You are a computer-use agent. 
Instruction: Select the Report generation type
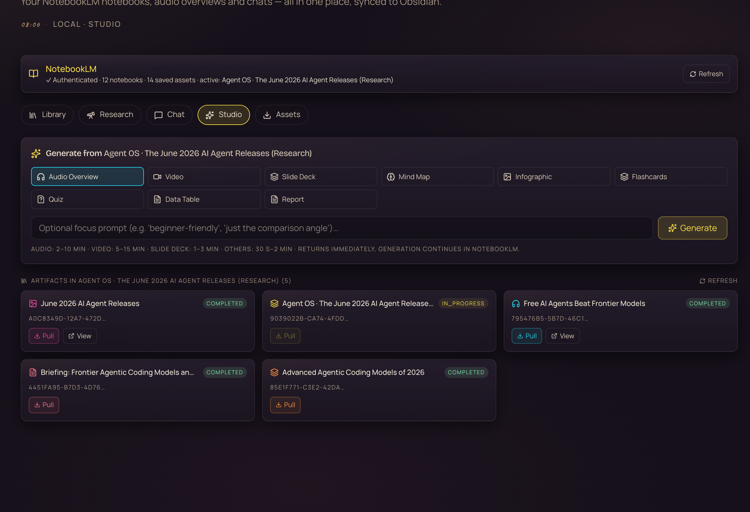point(321,199)
